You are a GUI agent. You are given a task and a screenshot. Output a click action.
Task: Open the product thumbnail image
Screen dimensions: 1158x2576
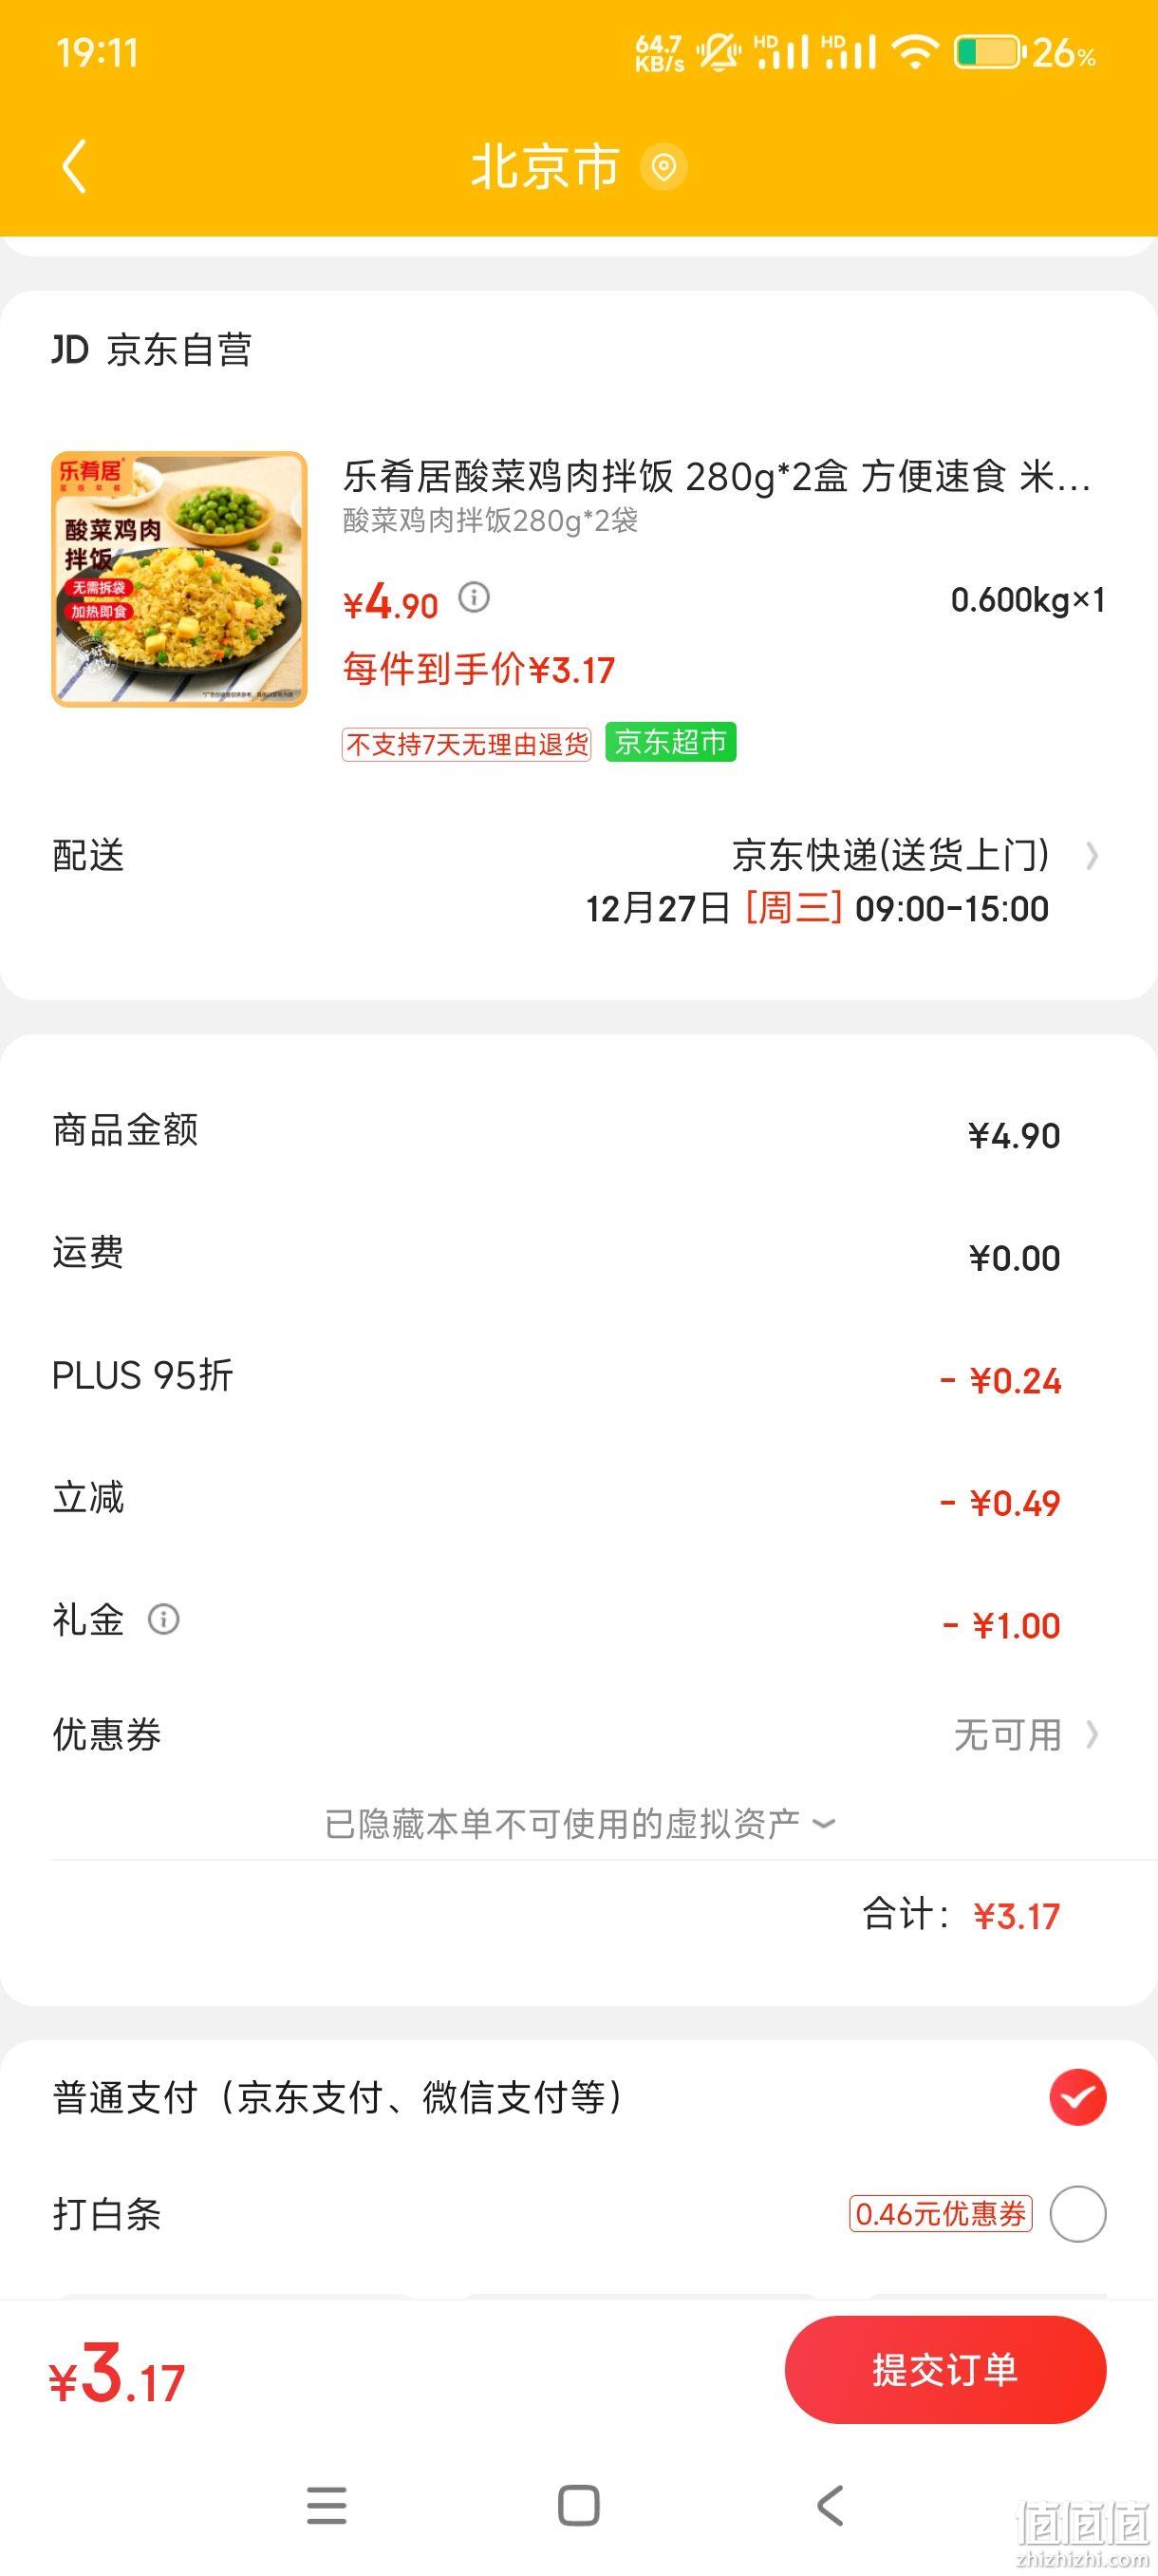pos(179,579)
